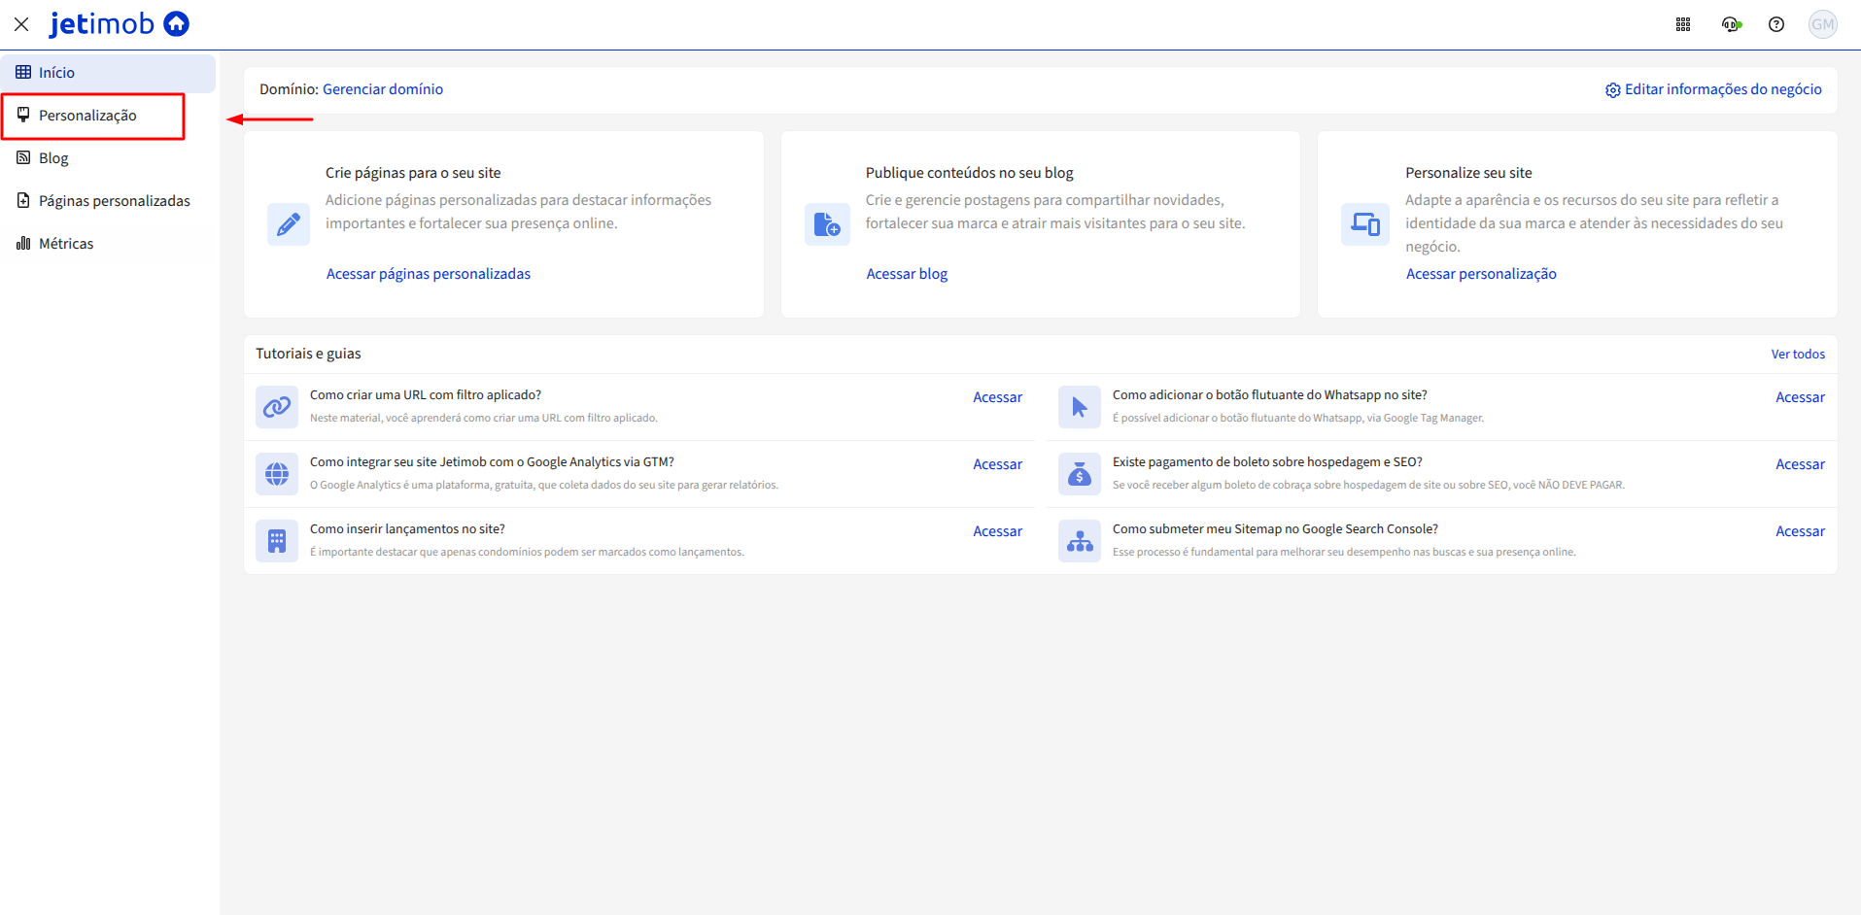This screenshot has width=1861, height=915.
Task: Click the globe icon for Google Analytics tutorial
Action: click(x=277, y=474)
